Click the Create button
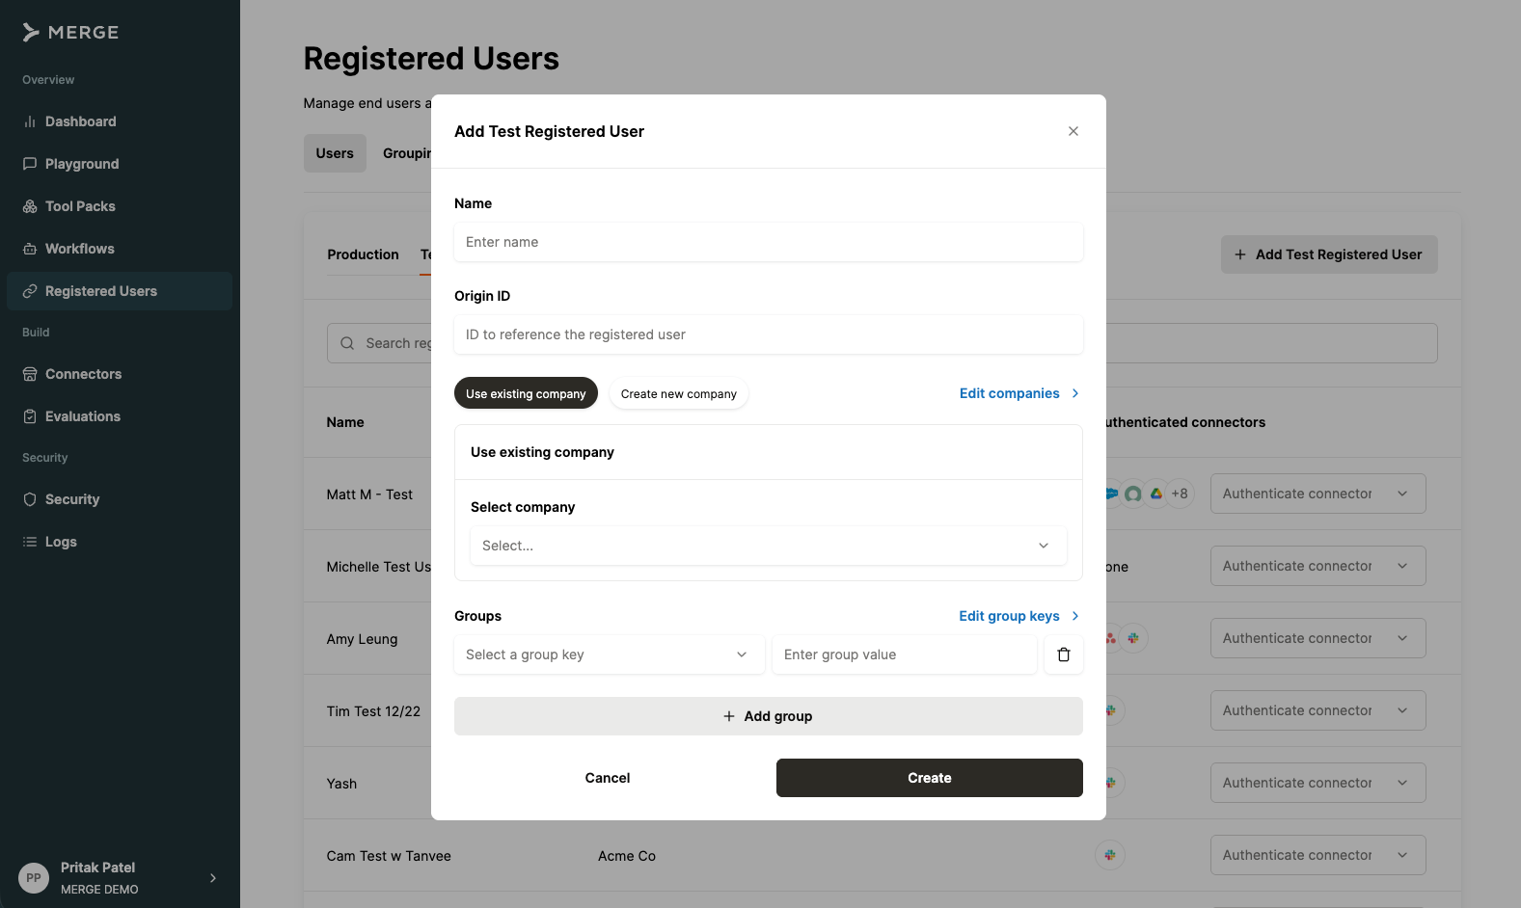1521x908 pixels. pyautogui.click(x=930, y=778)
